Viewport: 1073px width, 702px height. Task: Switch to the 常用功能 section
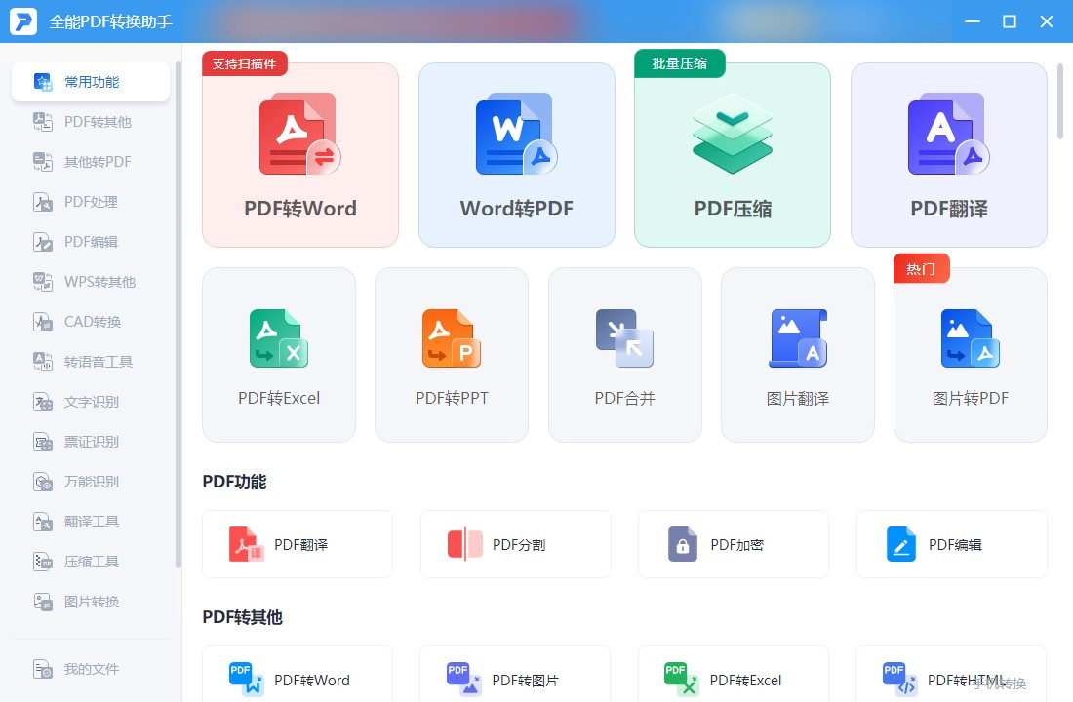point(91,82)
